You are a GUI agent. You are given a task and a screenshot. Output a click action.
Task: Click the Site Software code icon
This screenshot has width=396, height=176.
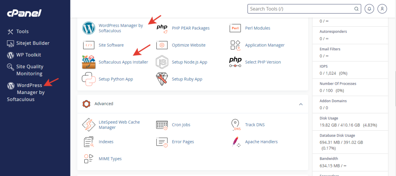(89, 45)
